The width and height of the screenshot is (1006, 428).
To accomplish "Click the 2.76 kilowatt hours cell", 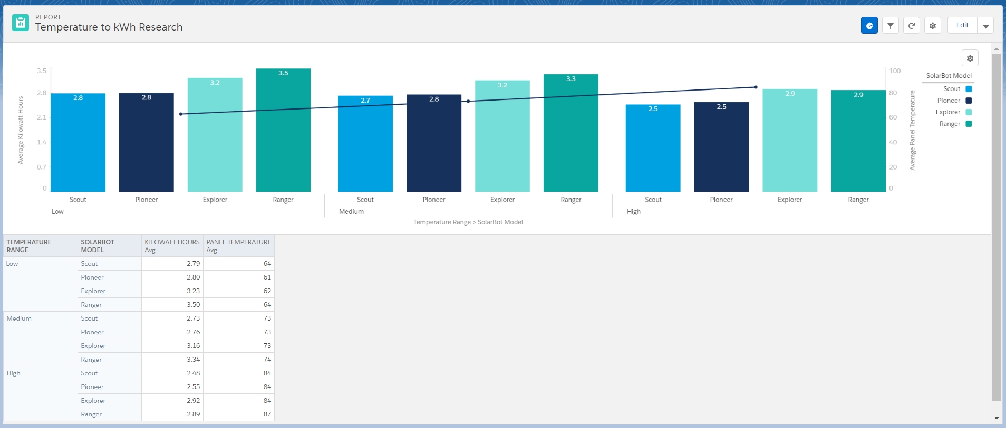I will pyautogui.click(x=172, y=332).
